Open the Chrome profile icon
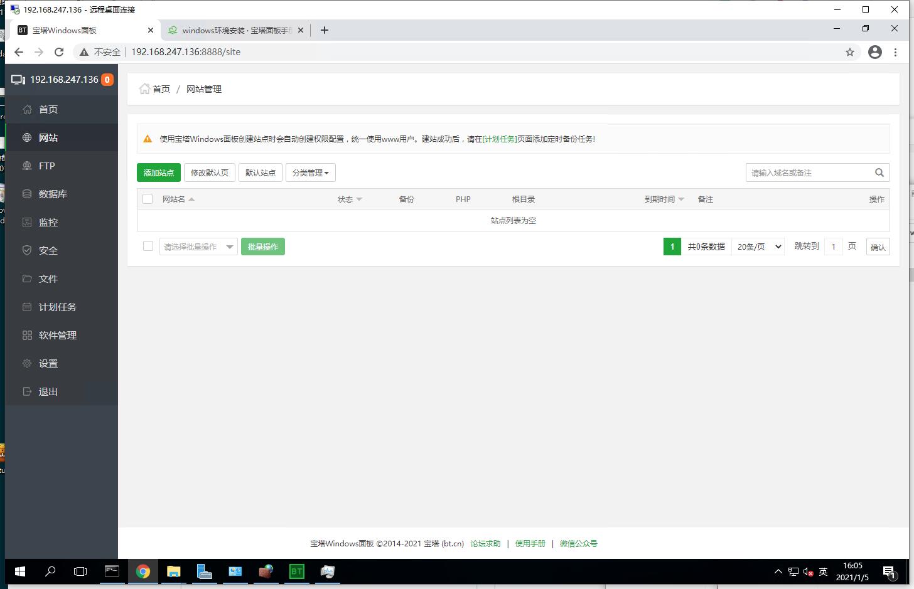The height and width of the screenshot is (589, 914). [x=875, y=52]
